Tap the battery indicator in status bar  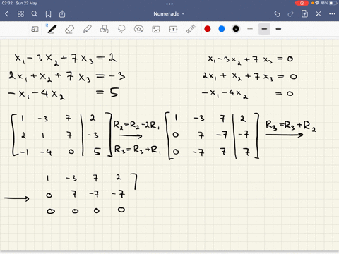pyautogui.click(x=333, y=3)
